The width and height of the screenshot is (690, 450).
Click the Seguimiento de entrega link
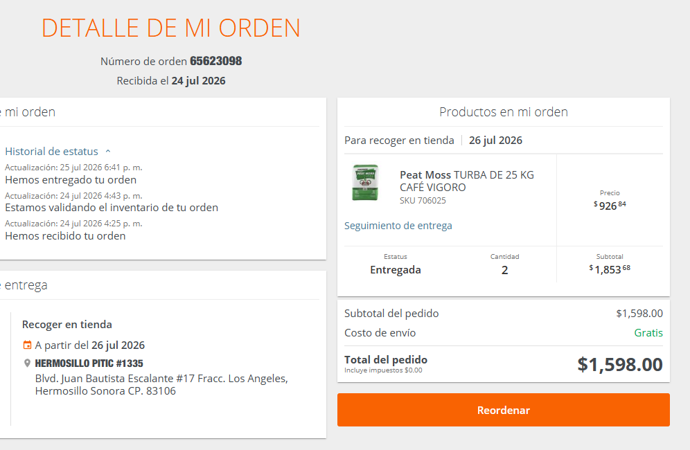[x=398, y=226]
